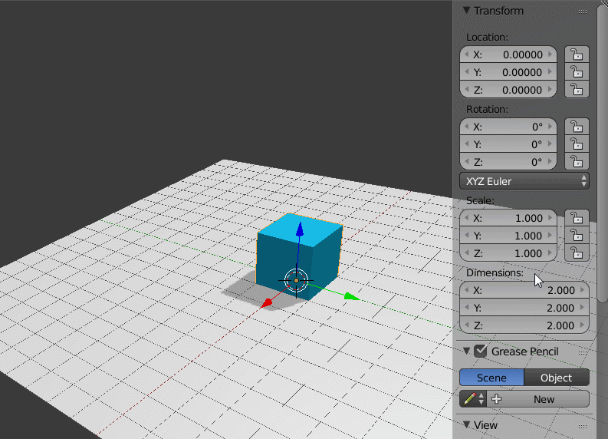
Task: Open the grease pencil datablock browse dropdown
Action: pyautogui.click(x=473, y=399)
